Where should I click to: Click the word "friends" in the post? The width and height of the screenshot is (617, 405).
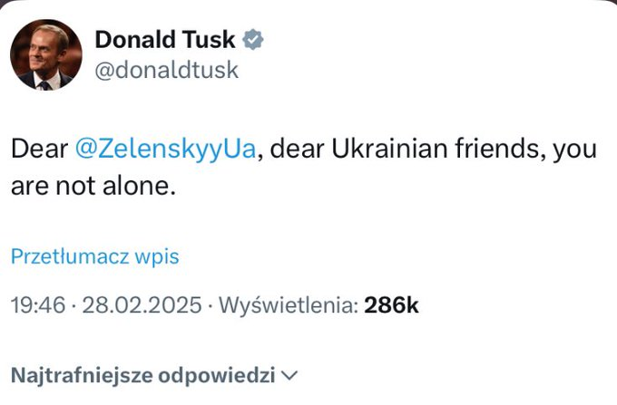pos(501,149)
